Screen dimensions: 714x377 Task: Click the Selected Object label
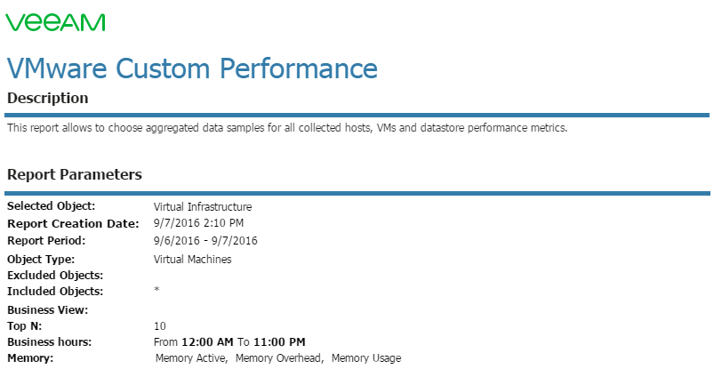click(x=52, y=206)
